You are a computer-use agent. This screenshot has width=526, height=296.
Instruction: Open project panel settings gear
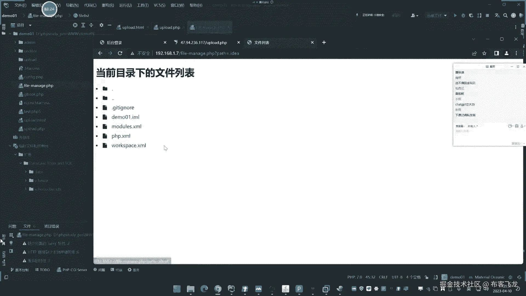click(101, 25)
